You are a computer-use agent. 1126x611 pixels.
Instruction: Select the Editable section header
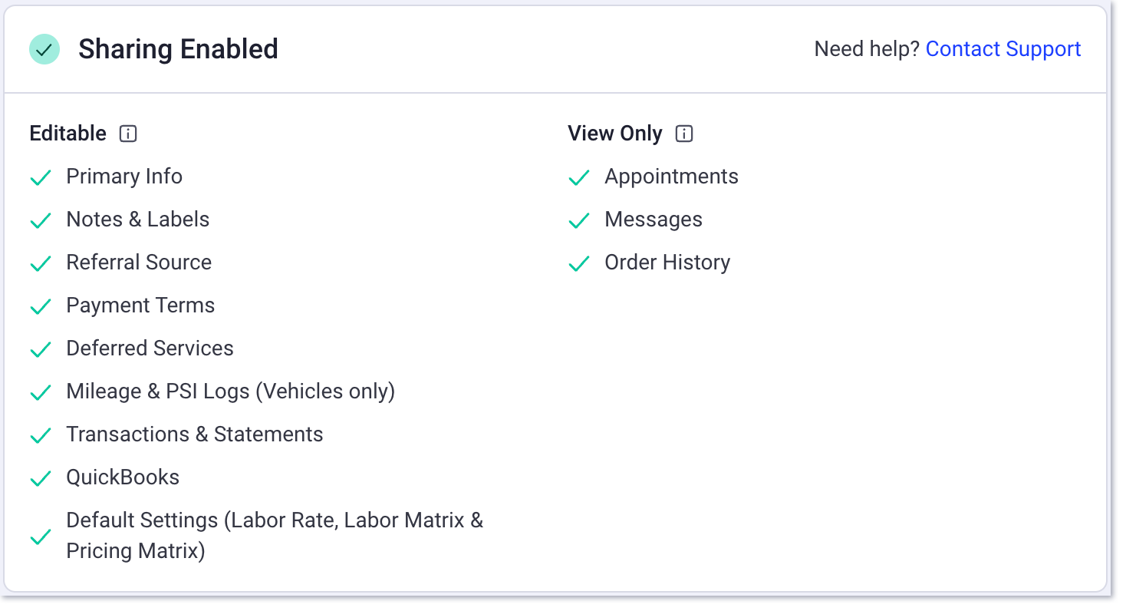pyautogui.click(x=67, y=133)
